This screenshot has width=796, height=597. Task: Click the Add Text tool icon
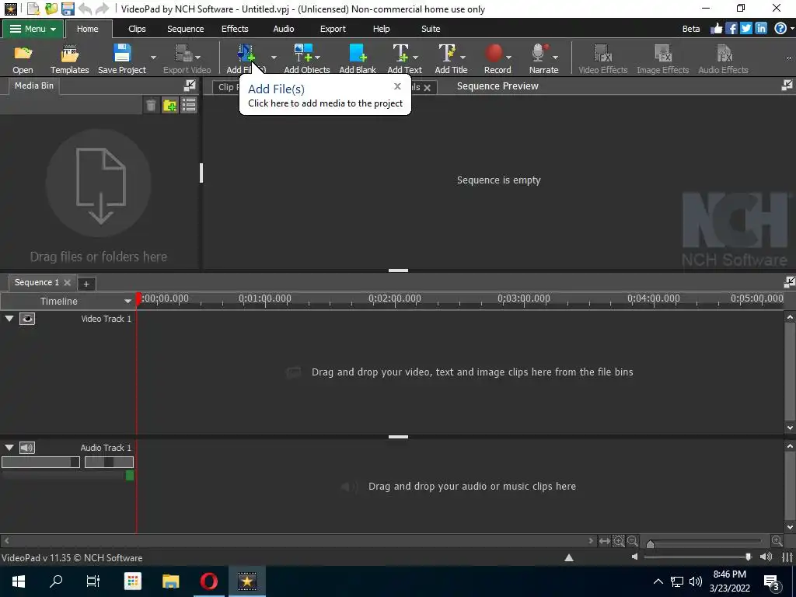(x=400, y=53)
